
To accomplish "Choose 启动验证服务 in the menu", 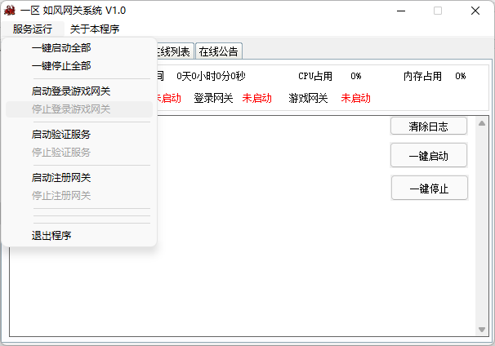I will 61,135.
